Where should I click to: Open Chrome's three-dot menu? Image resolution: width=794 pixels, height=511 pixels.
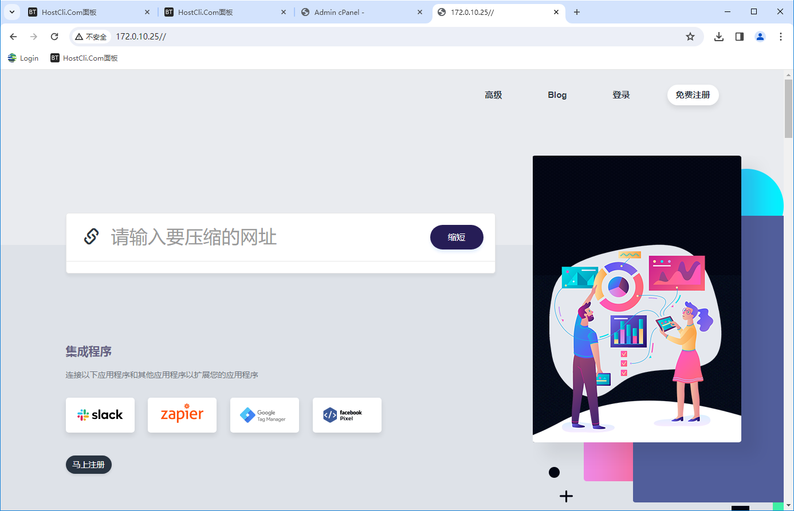point(781,36)
